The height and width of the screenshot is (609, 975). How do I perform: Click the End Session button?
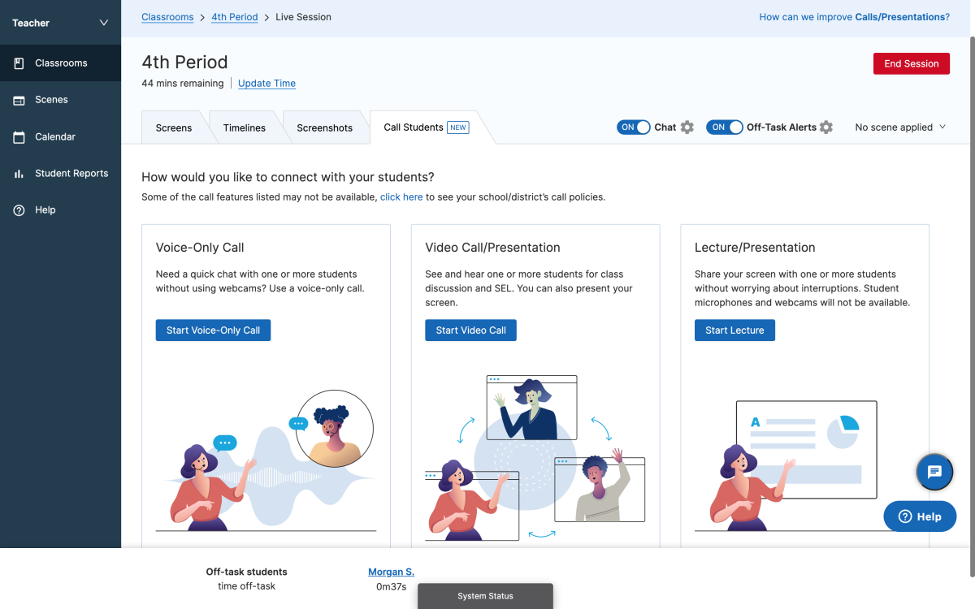912,63
